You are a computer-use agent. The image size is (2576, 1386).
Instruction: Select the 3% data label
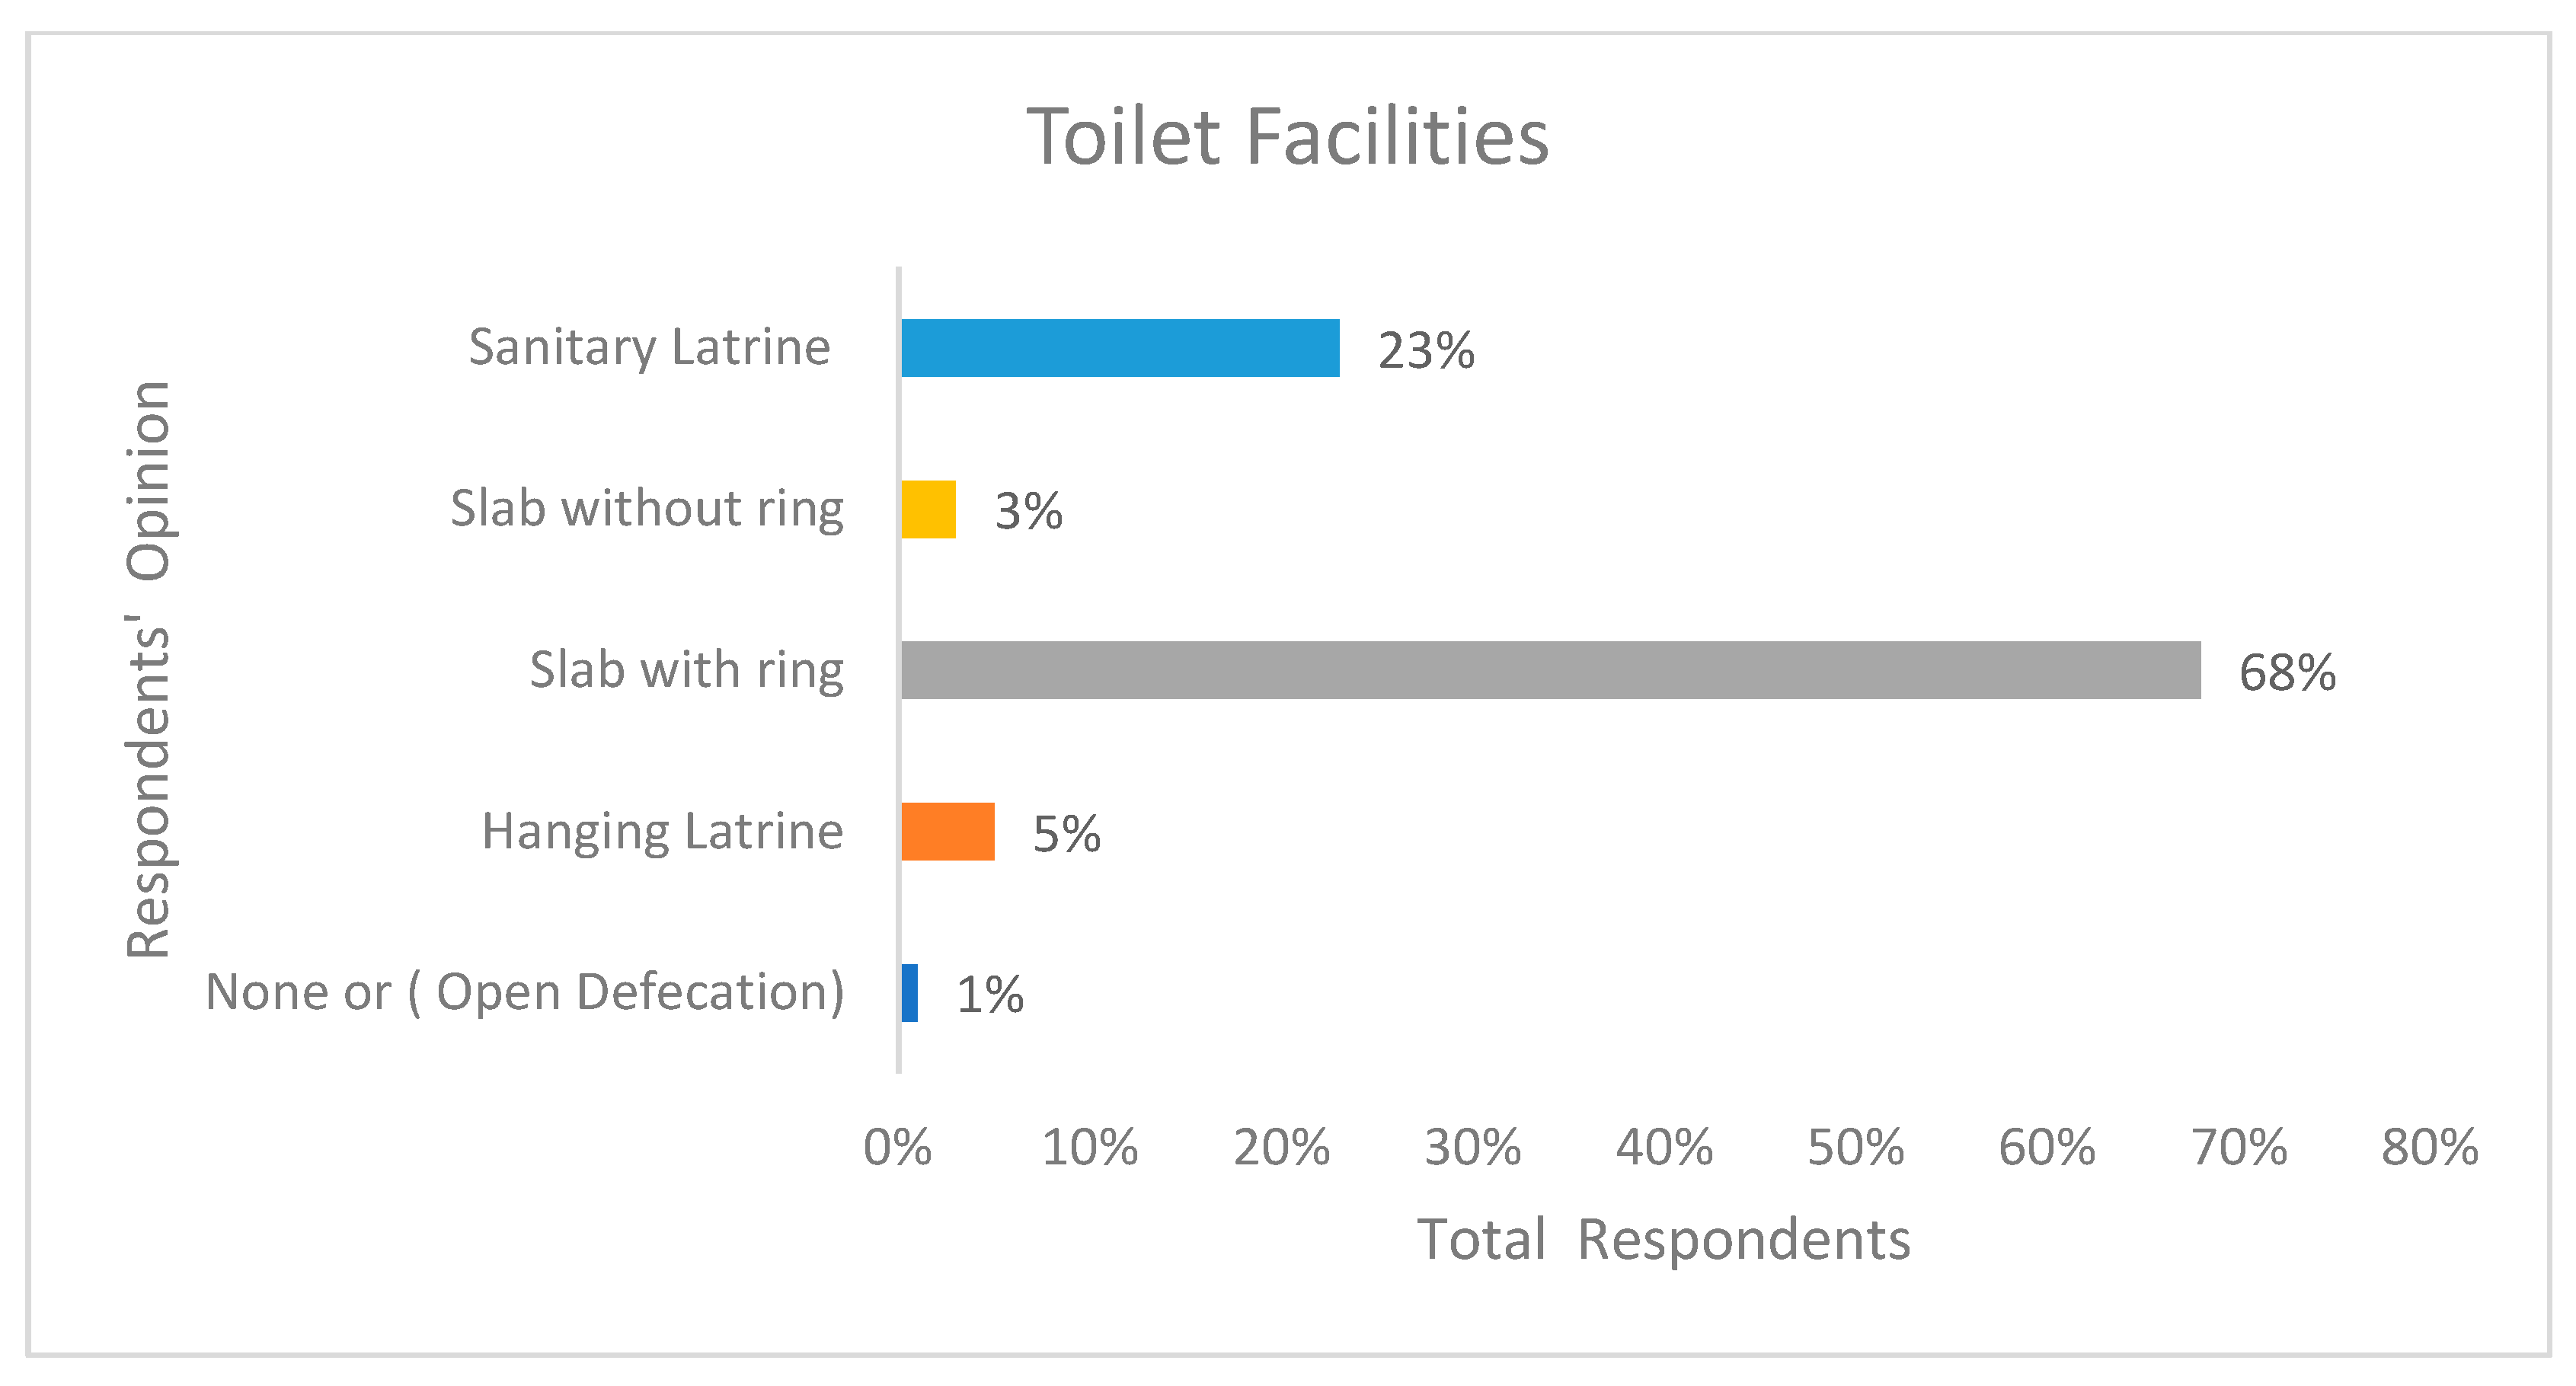[1028, 512]
